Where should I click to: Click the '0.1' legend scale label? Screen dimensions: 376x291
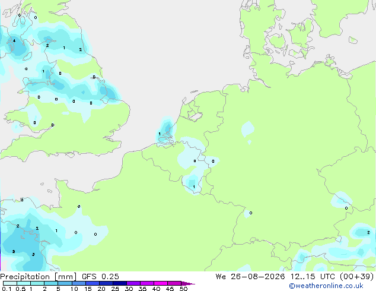pos(7,289)
